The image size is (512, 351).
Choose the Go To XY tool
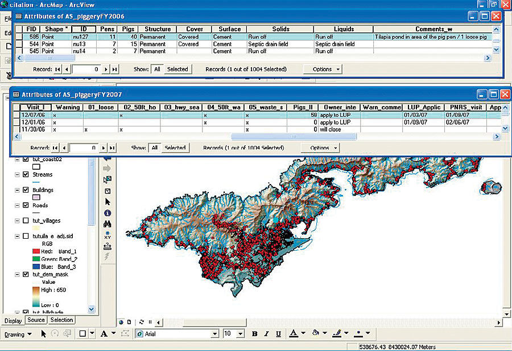click(x=108, y=234)
